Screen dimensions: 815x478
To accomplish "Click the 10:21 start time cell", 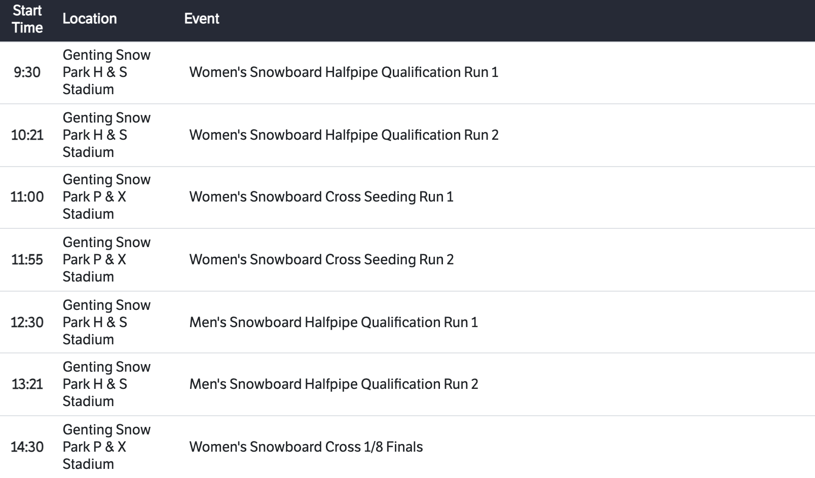I will [x=27, y=135].
